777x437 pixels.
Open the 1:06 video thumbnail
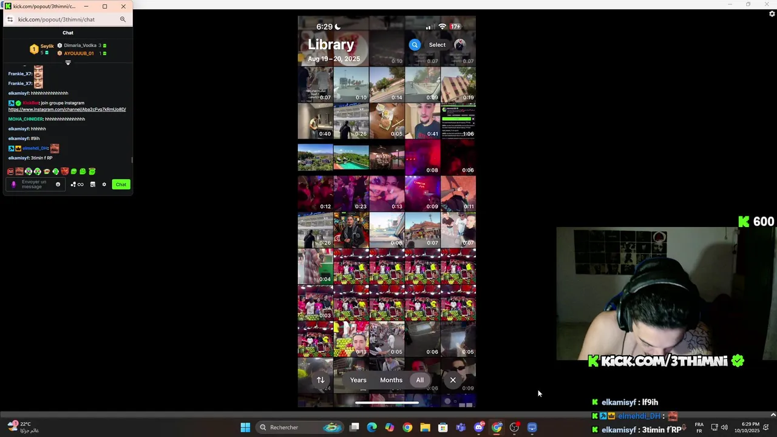458,121
